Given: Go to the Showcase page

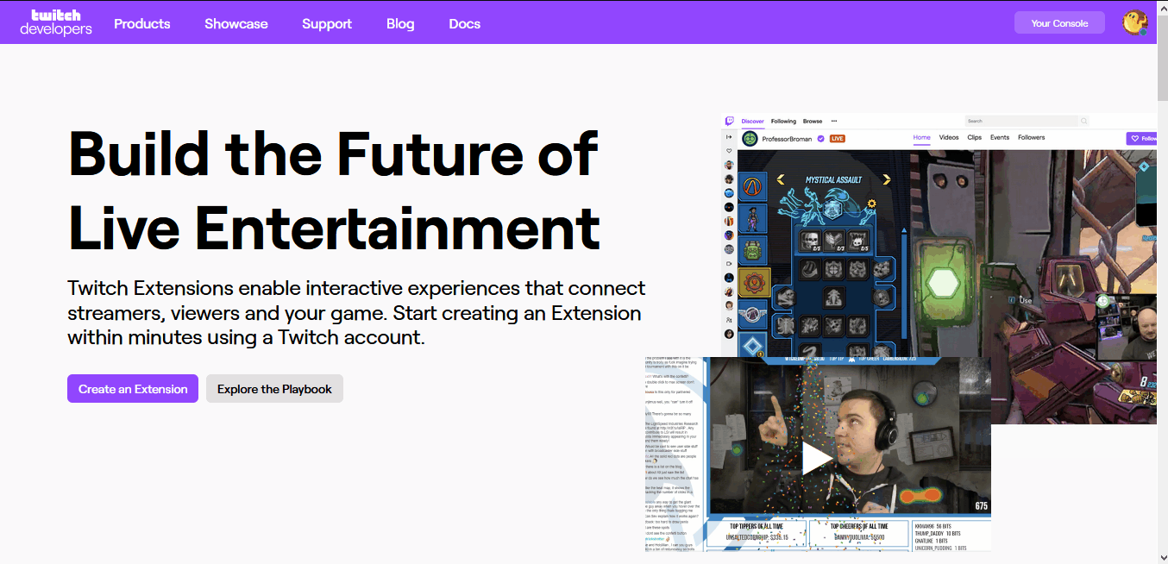Looking at the screenshot, I should click(x=236, y=23).
